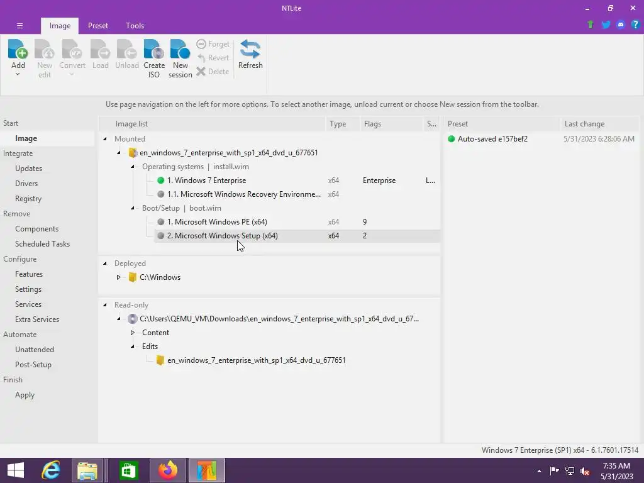
Task: Collapse the Deployed group
Action: (x=105, y=264)
